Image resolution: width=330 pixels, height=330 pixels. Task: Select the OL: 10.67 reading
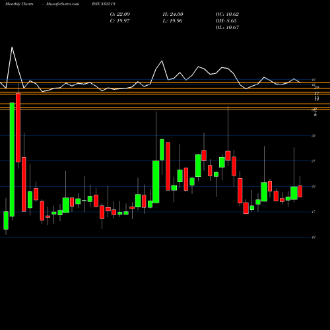click(227, 28)
